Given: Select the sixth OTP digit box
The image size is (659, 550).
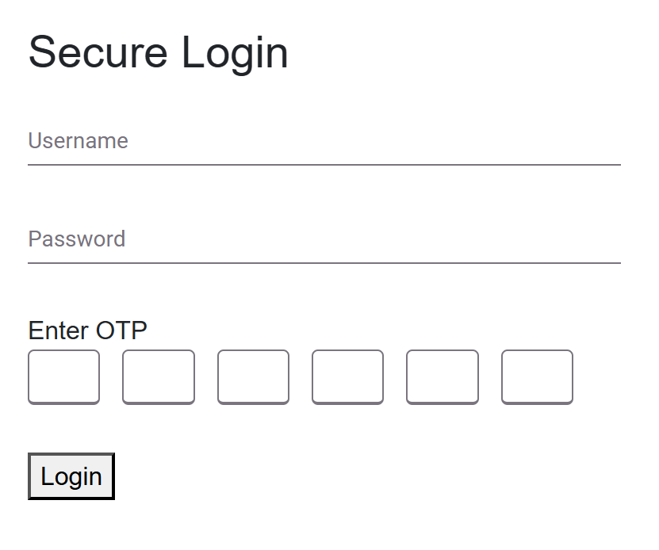Looking at the screenshot, I should pos(537,377).
